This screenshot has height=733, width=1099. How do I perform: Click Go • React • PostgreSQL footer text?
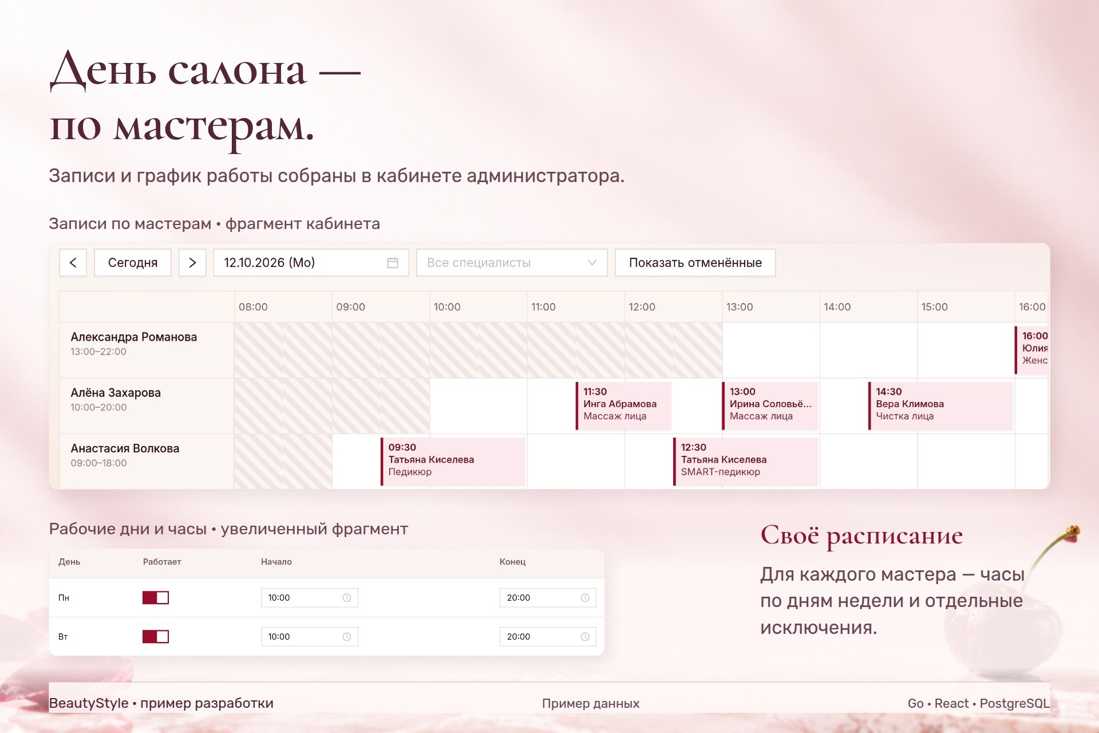tap(979, 703)
